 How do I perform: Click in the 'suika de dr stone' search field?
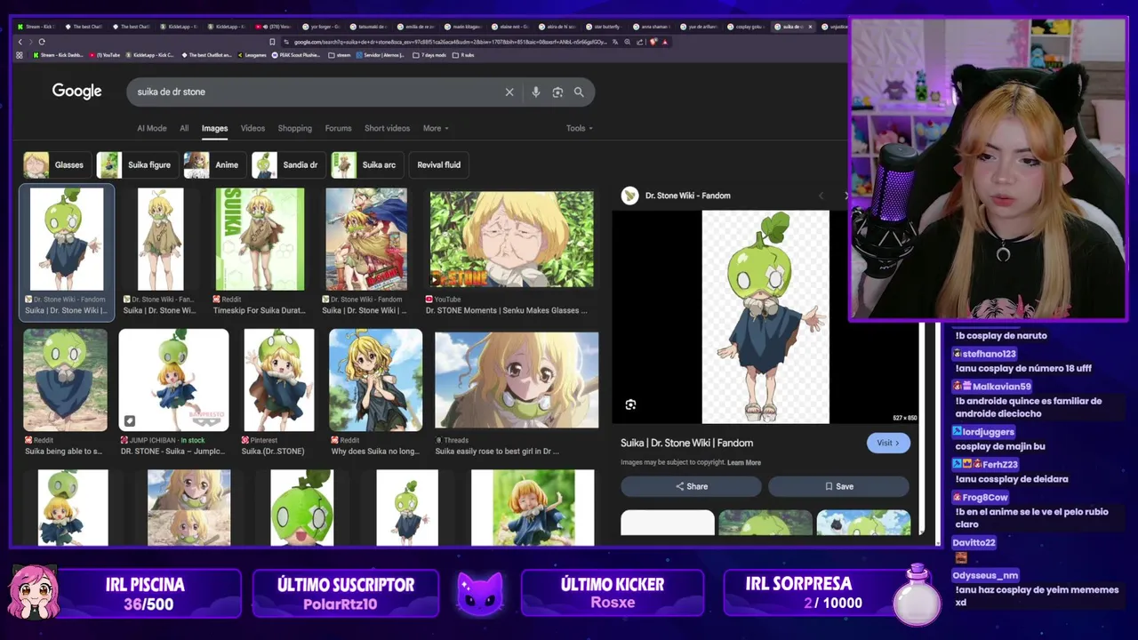316,92
